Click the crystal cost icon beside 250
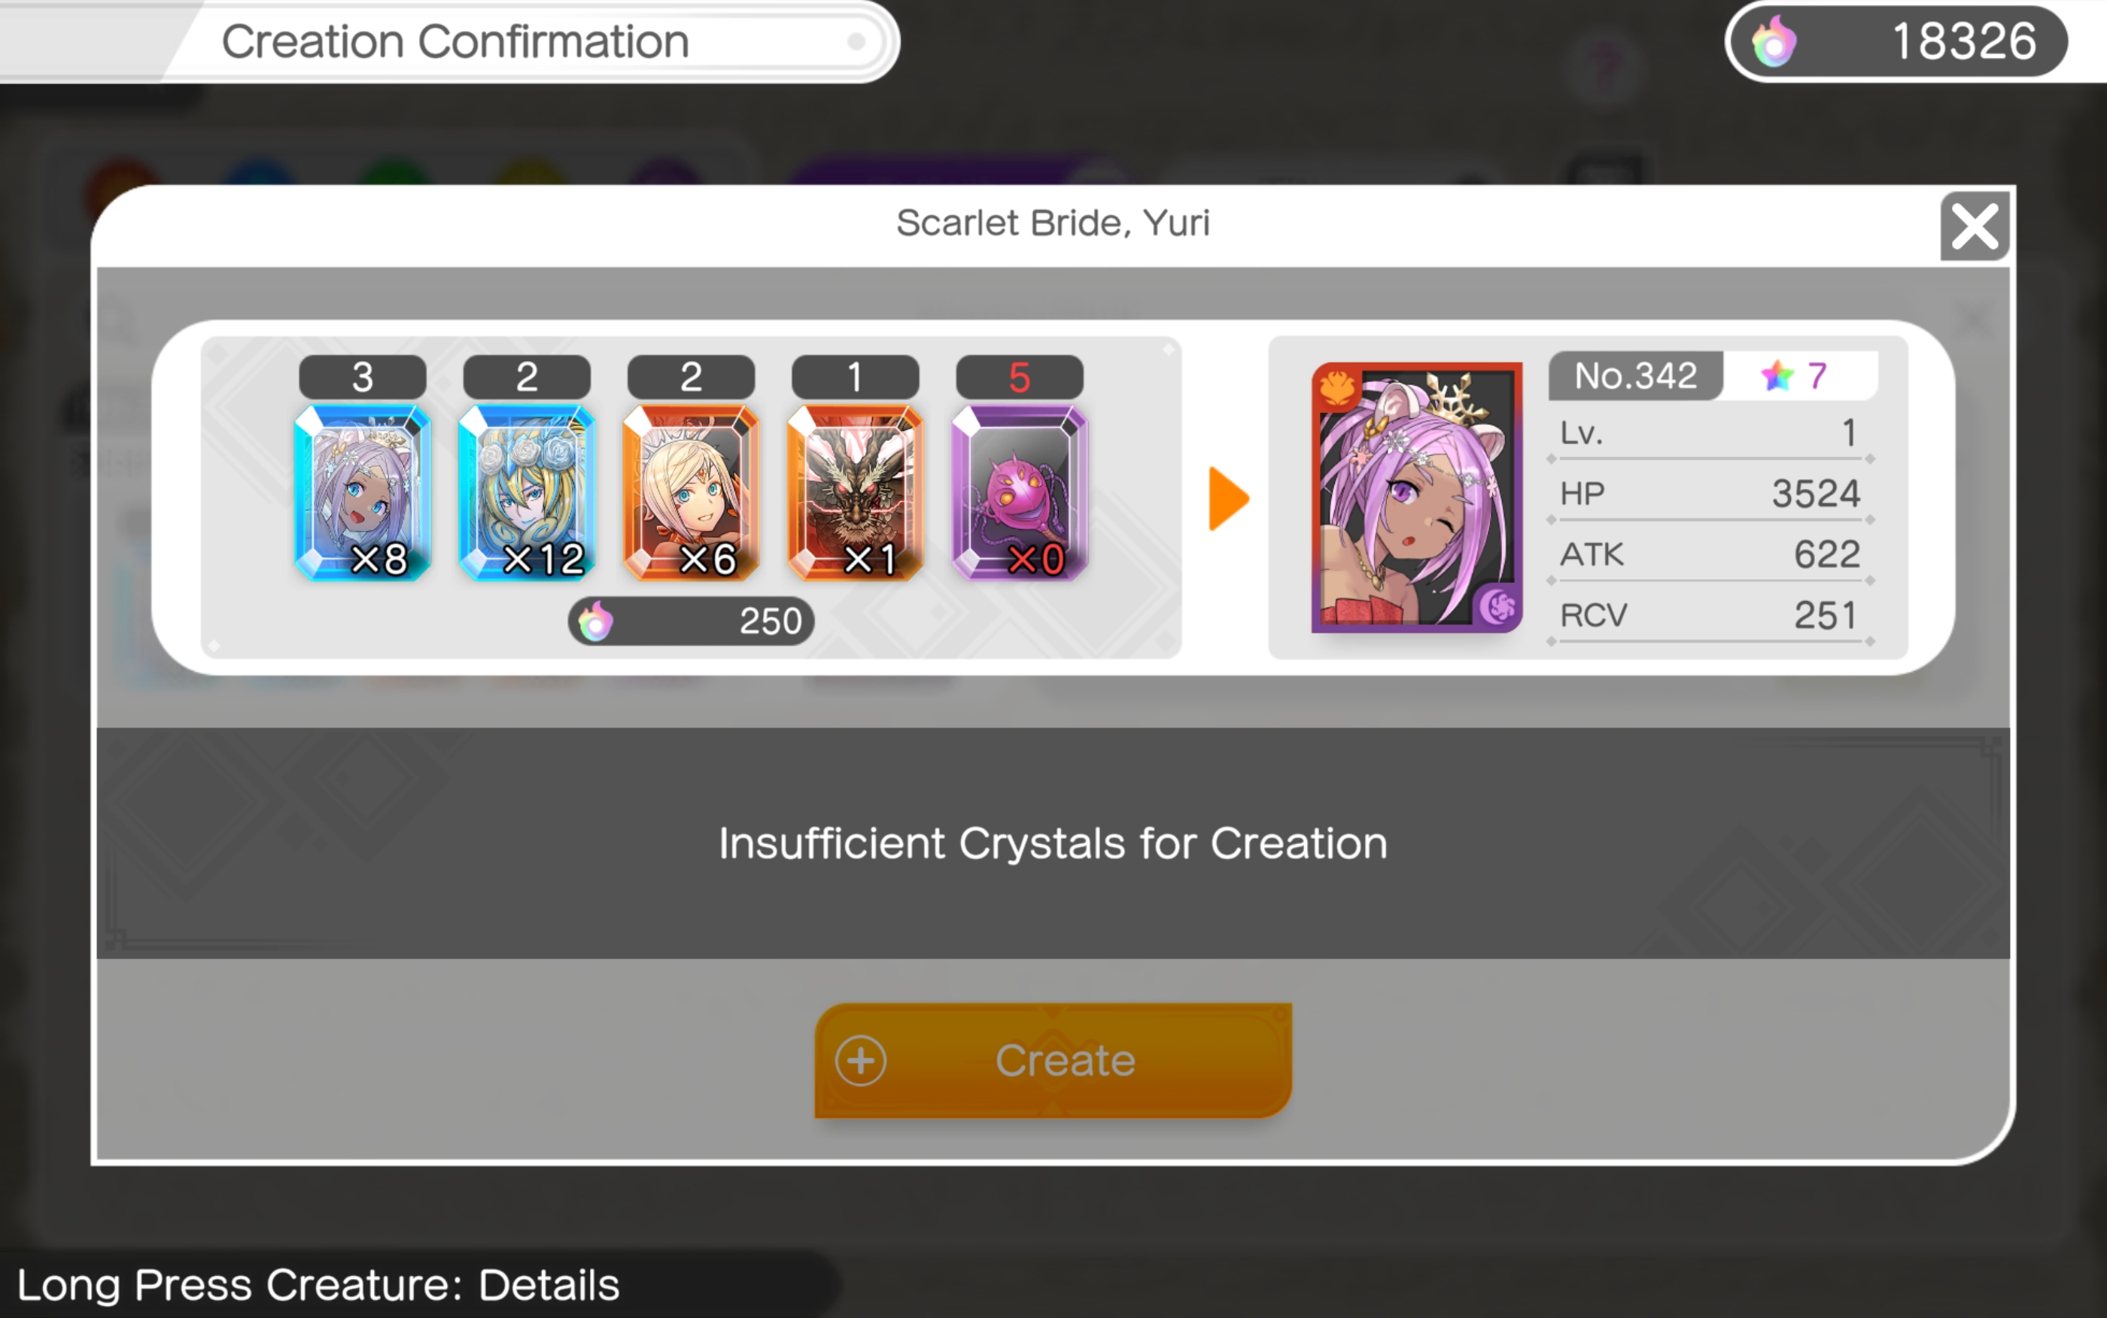Viewport: 2107px width, 1318px height. 595,621
